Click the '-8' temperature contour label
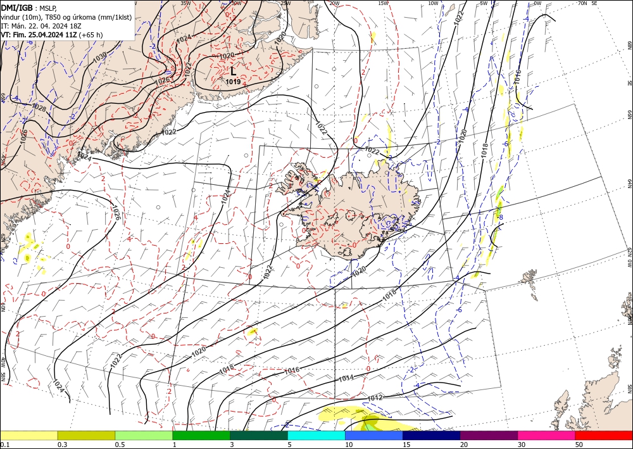The image size is (633, 449). click(x=501, y=218)
